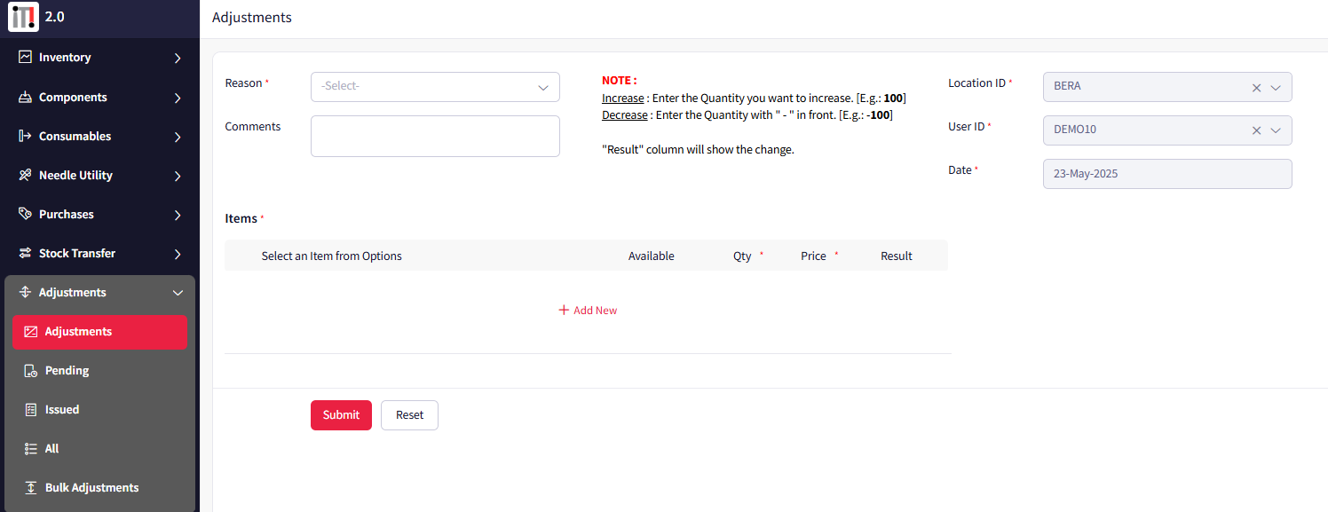Go to Issued adjustments
1328x512 pixels.
click(x=62, y=410)
